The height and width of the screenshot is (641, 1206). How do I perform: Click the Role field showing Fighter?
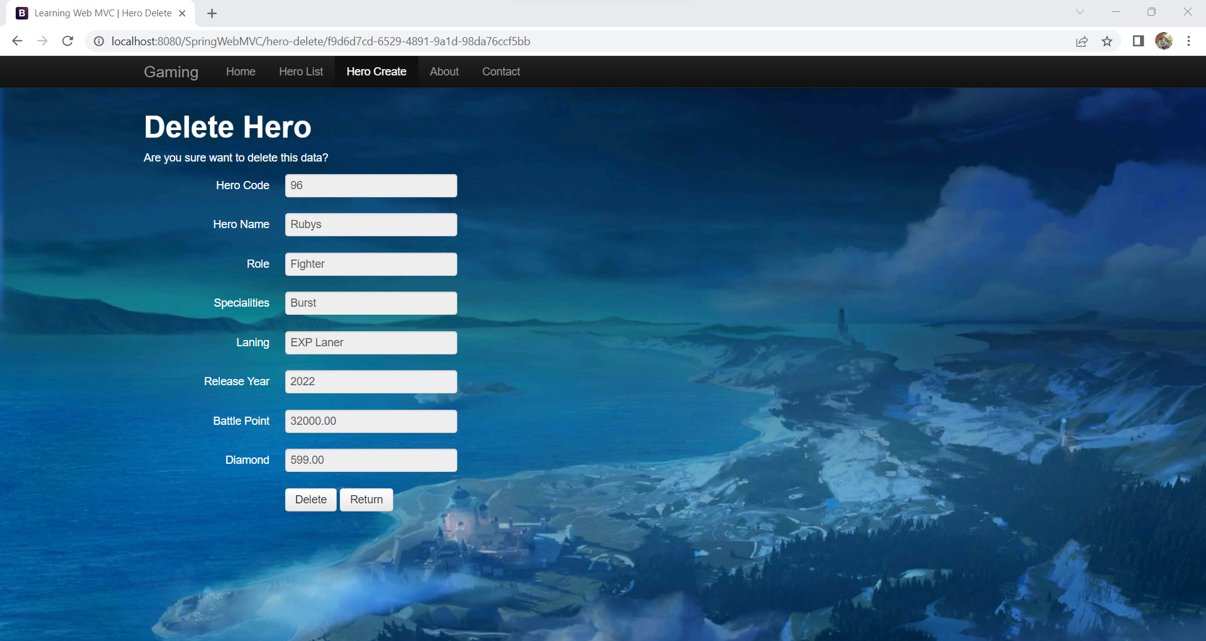(x=371, y=264)
